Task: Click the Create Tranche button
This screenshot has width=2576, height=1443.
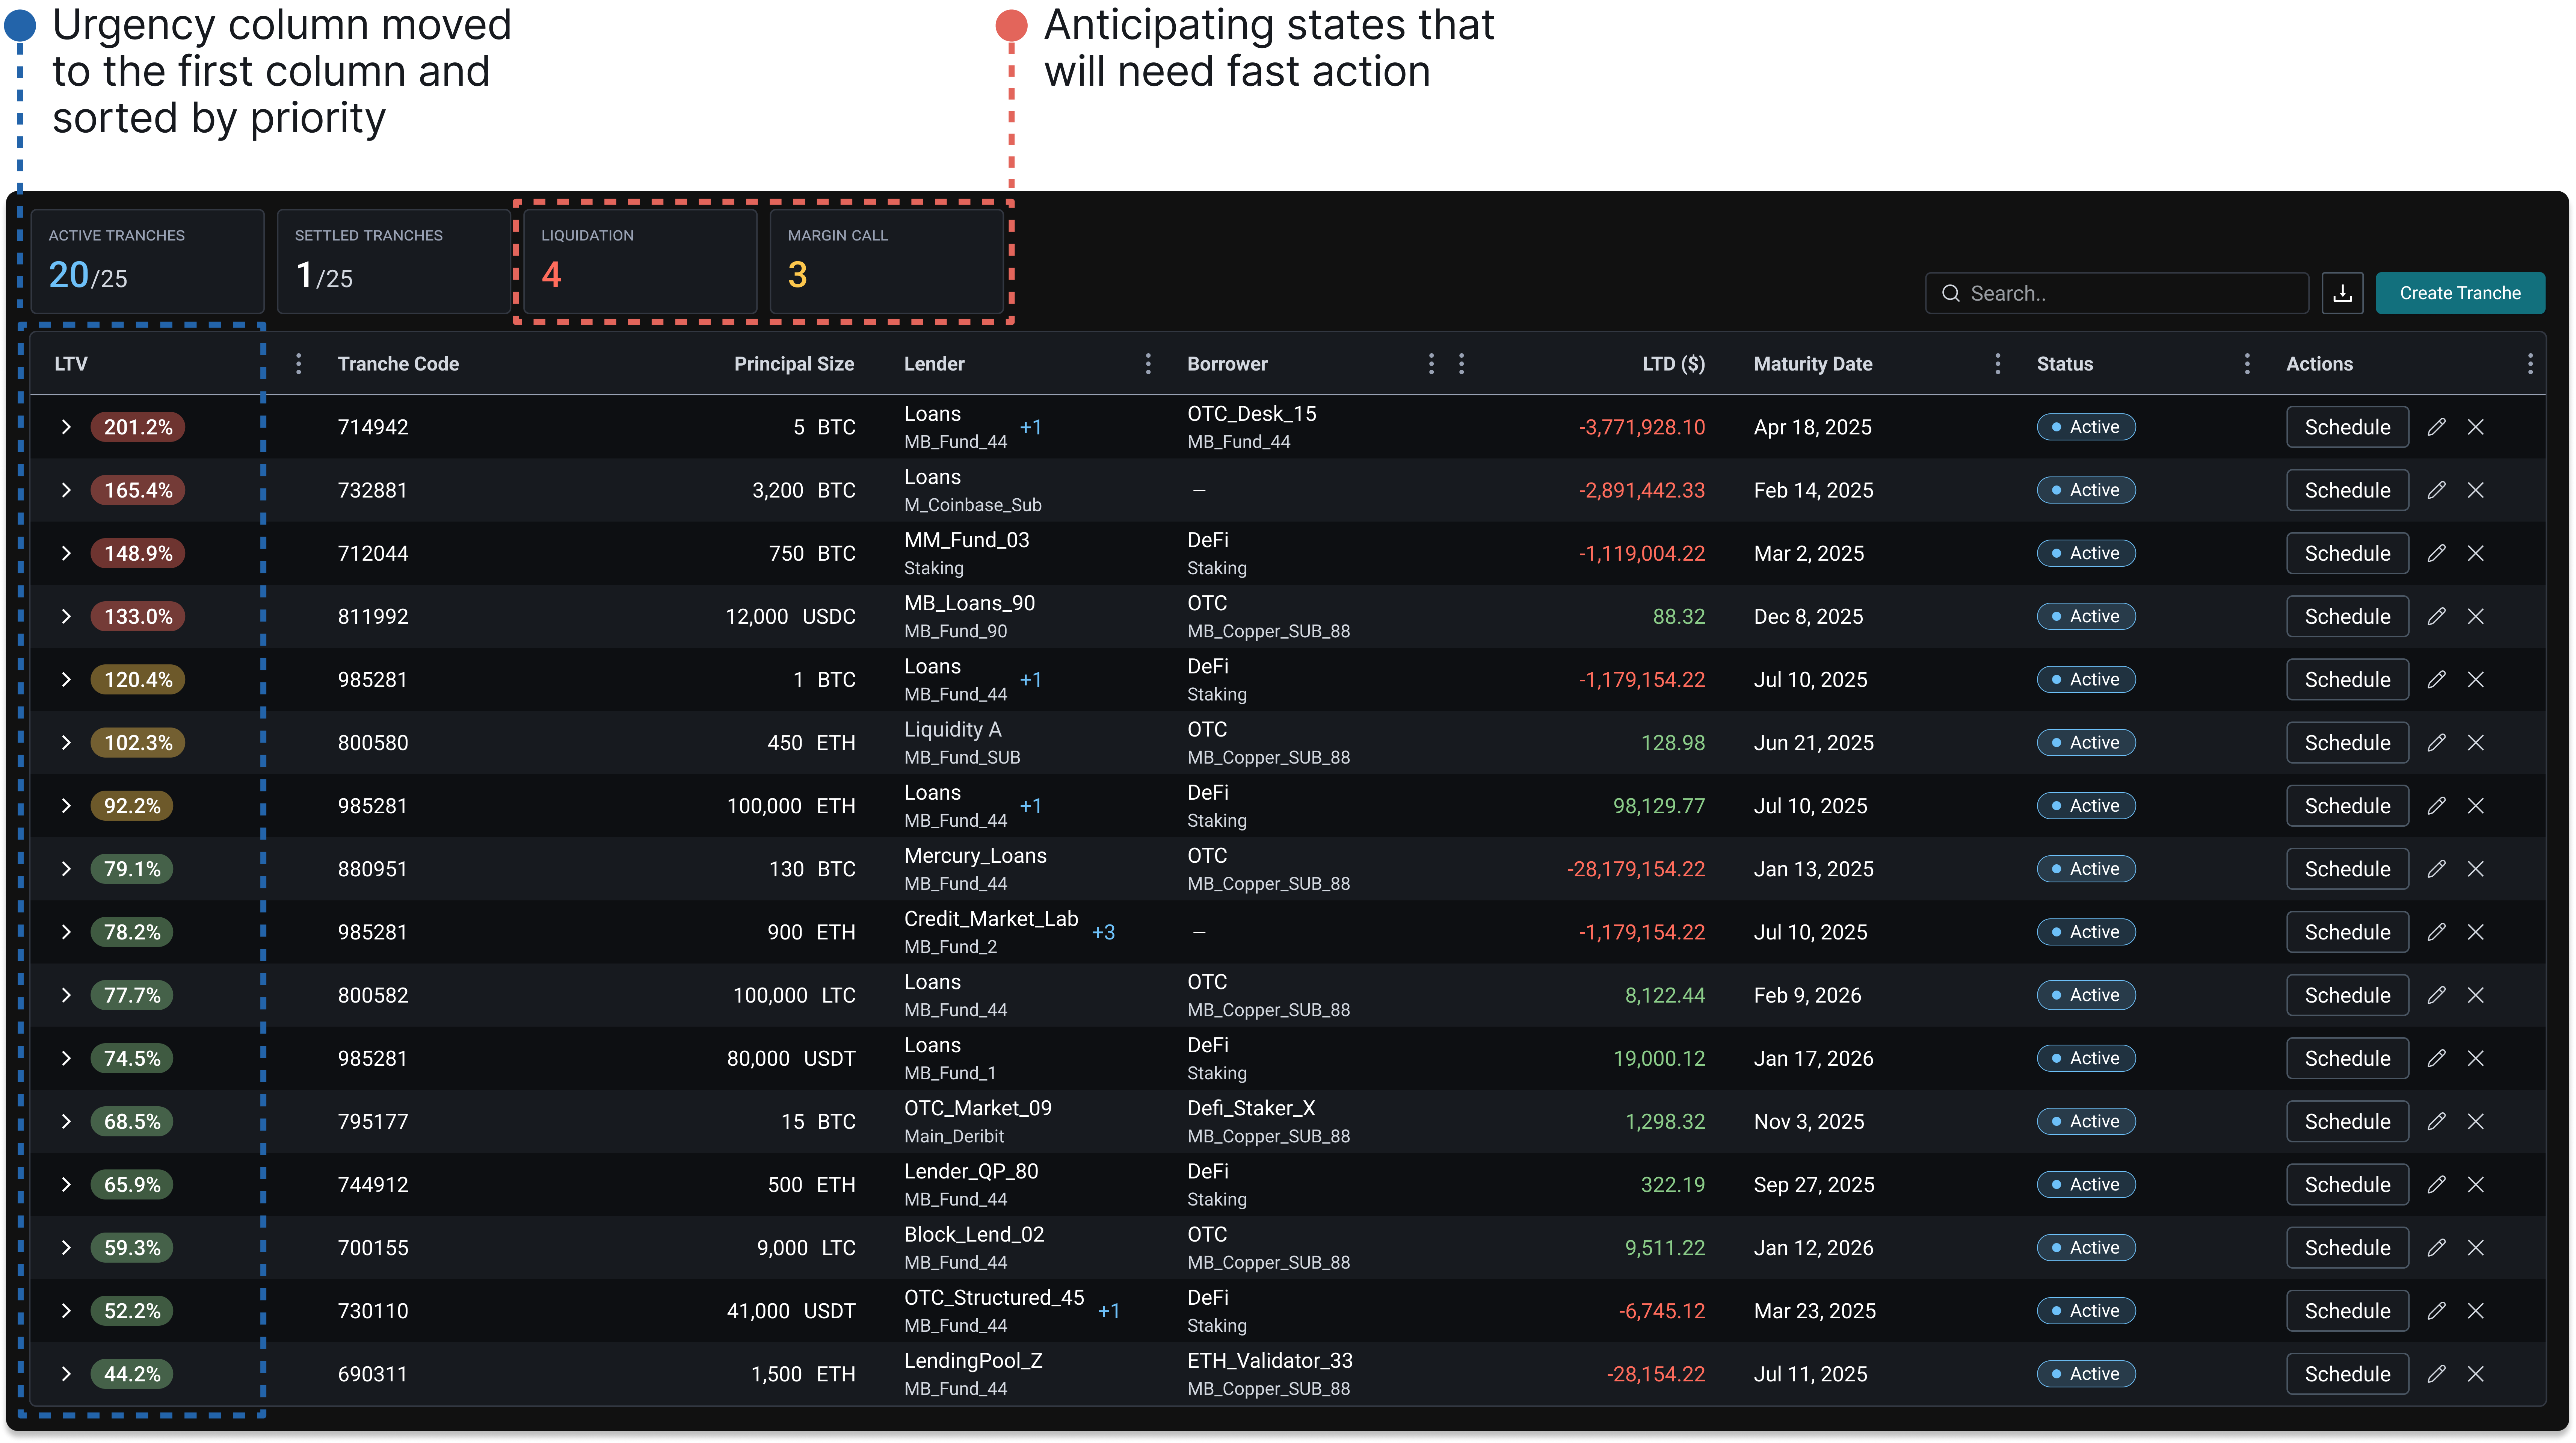Action: pyautogui.click(x=2460, y=293)
